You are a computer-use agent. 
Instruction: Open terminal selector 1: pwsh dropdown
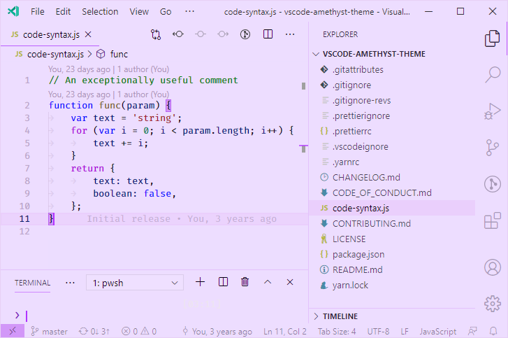point(135,283)
